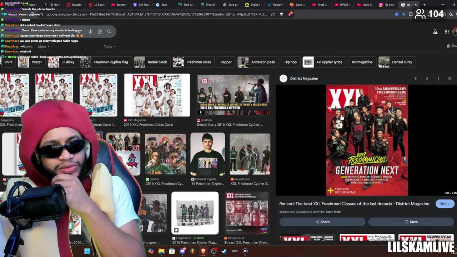457x257 pixels.
Task: Open a new browser tab
Action: click(424, 5)
